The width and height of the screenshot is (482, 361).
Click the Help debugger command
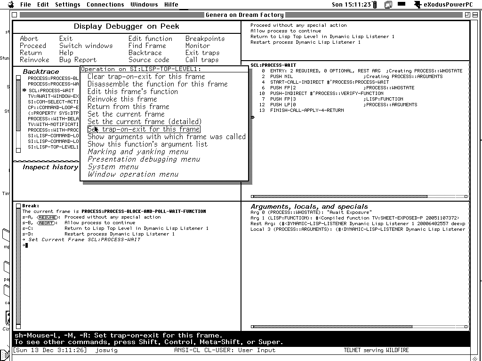66,53
